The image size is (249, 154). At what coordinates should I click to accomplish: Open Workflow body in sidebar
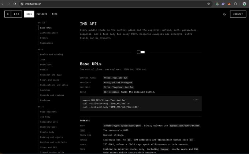(48, 127)
